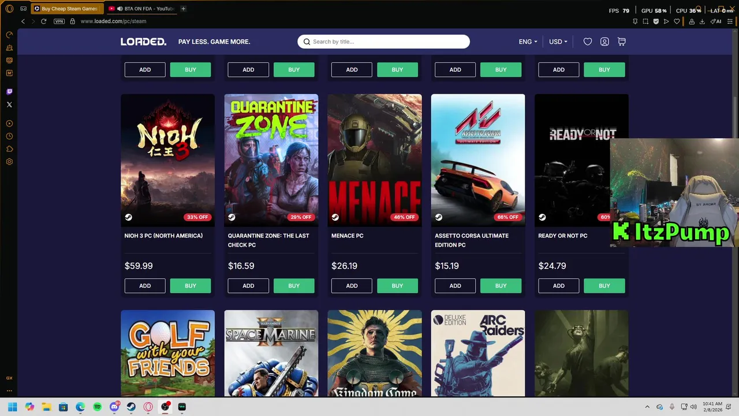Click the pin icon in toolbar

[635, 21]
